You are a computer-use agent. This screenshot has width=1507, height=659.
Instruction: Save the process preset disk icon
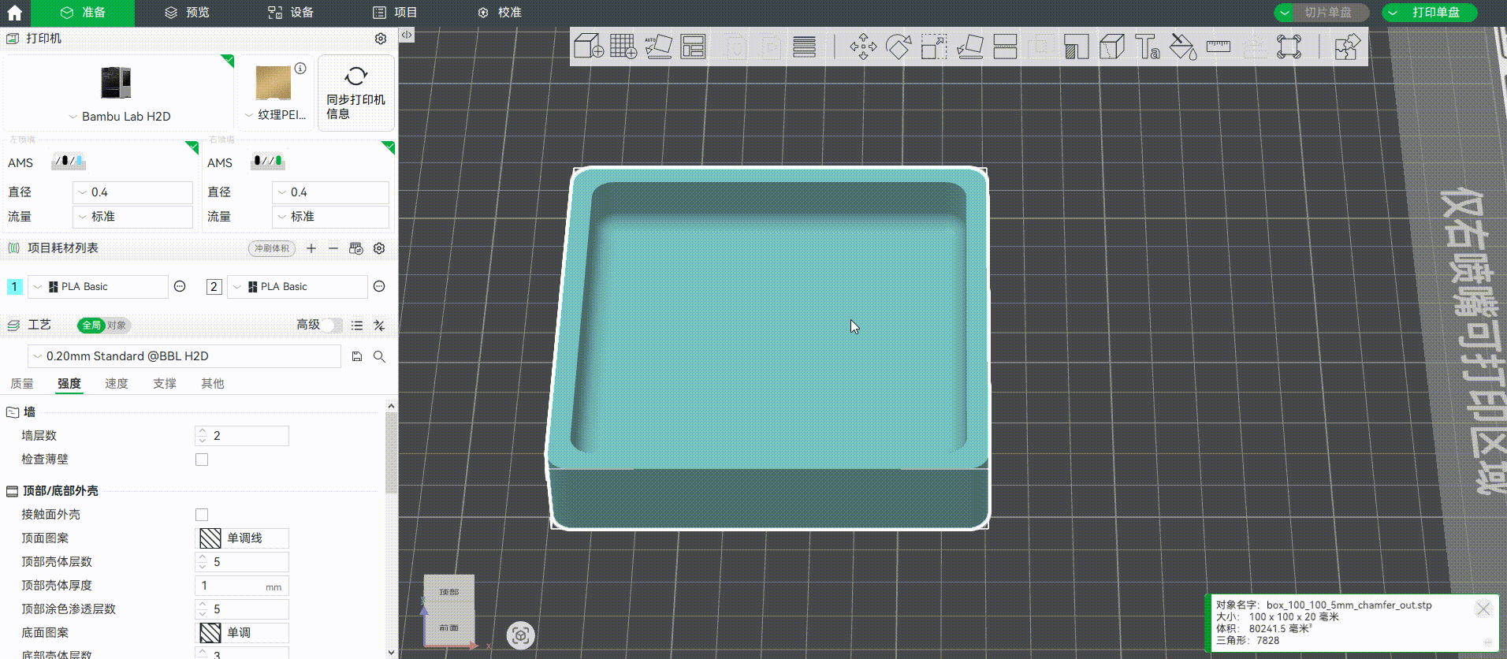[x=357, y=356]
